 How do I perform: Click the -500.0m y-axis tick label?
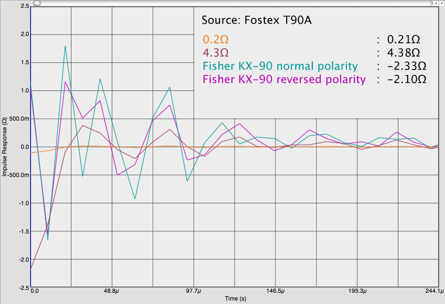point(18,175)
